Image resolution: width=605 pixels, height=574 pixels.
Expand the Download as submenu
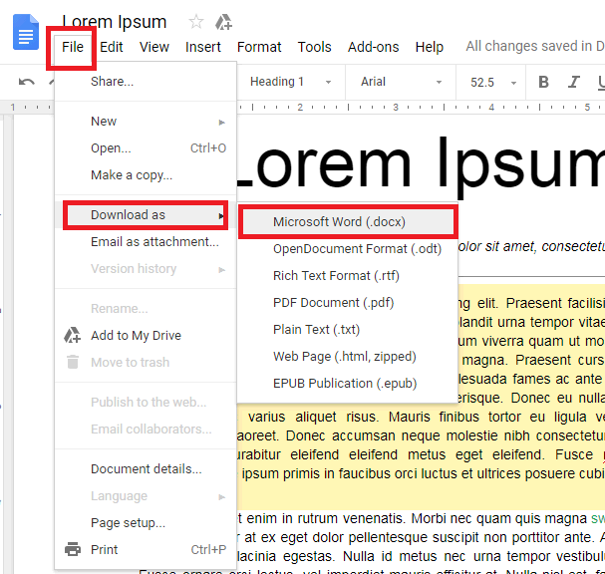[x=146, y=215]
